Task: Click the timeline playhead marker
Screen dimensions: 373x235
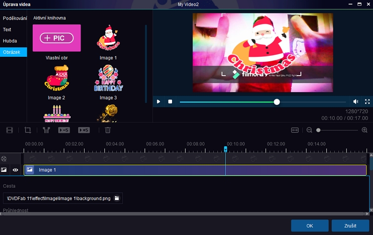Action: [225, 149]
